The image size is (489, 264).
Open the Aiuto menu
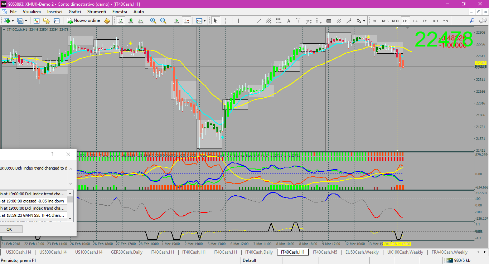pyautogui.click(x=139, y=12)
